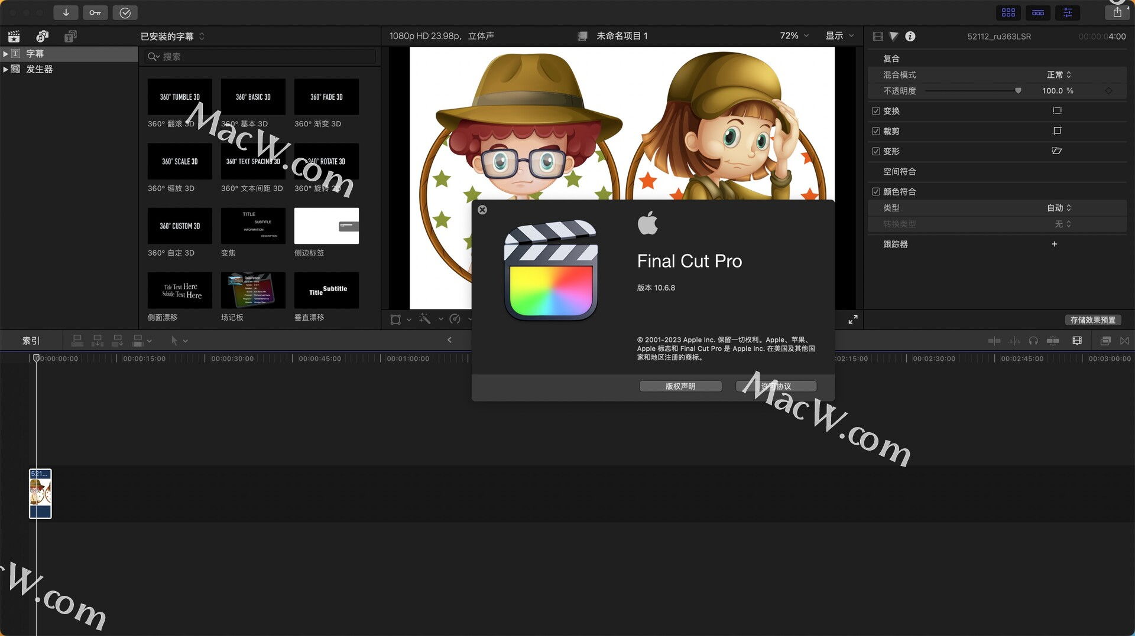
Task: Toggle timeline skimming icon
Action: coord(994,341)
